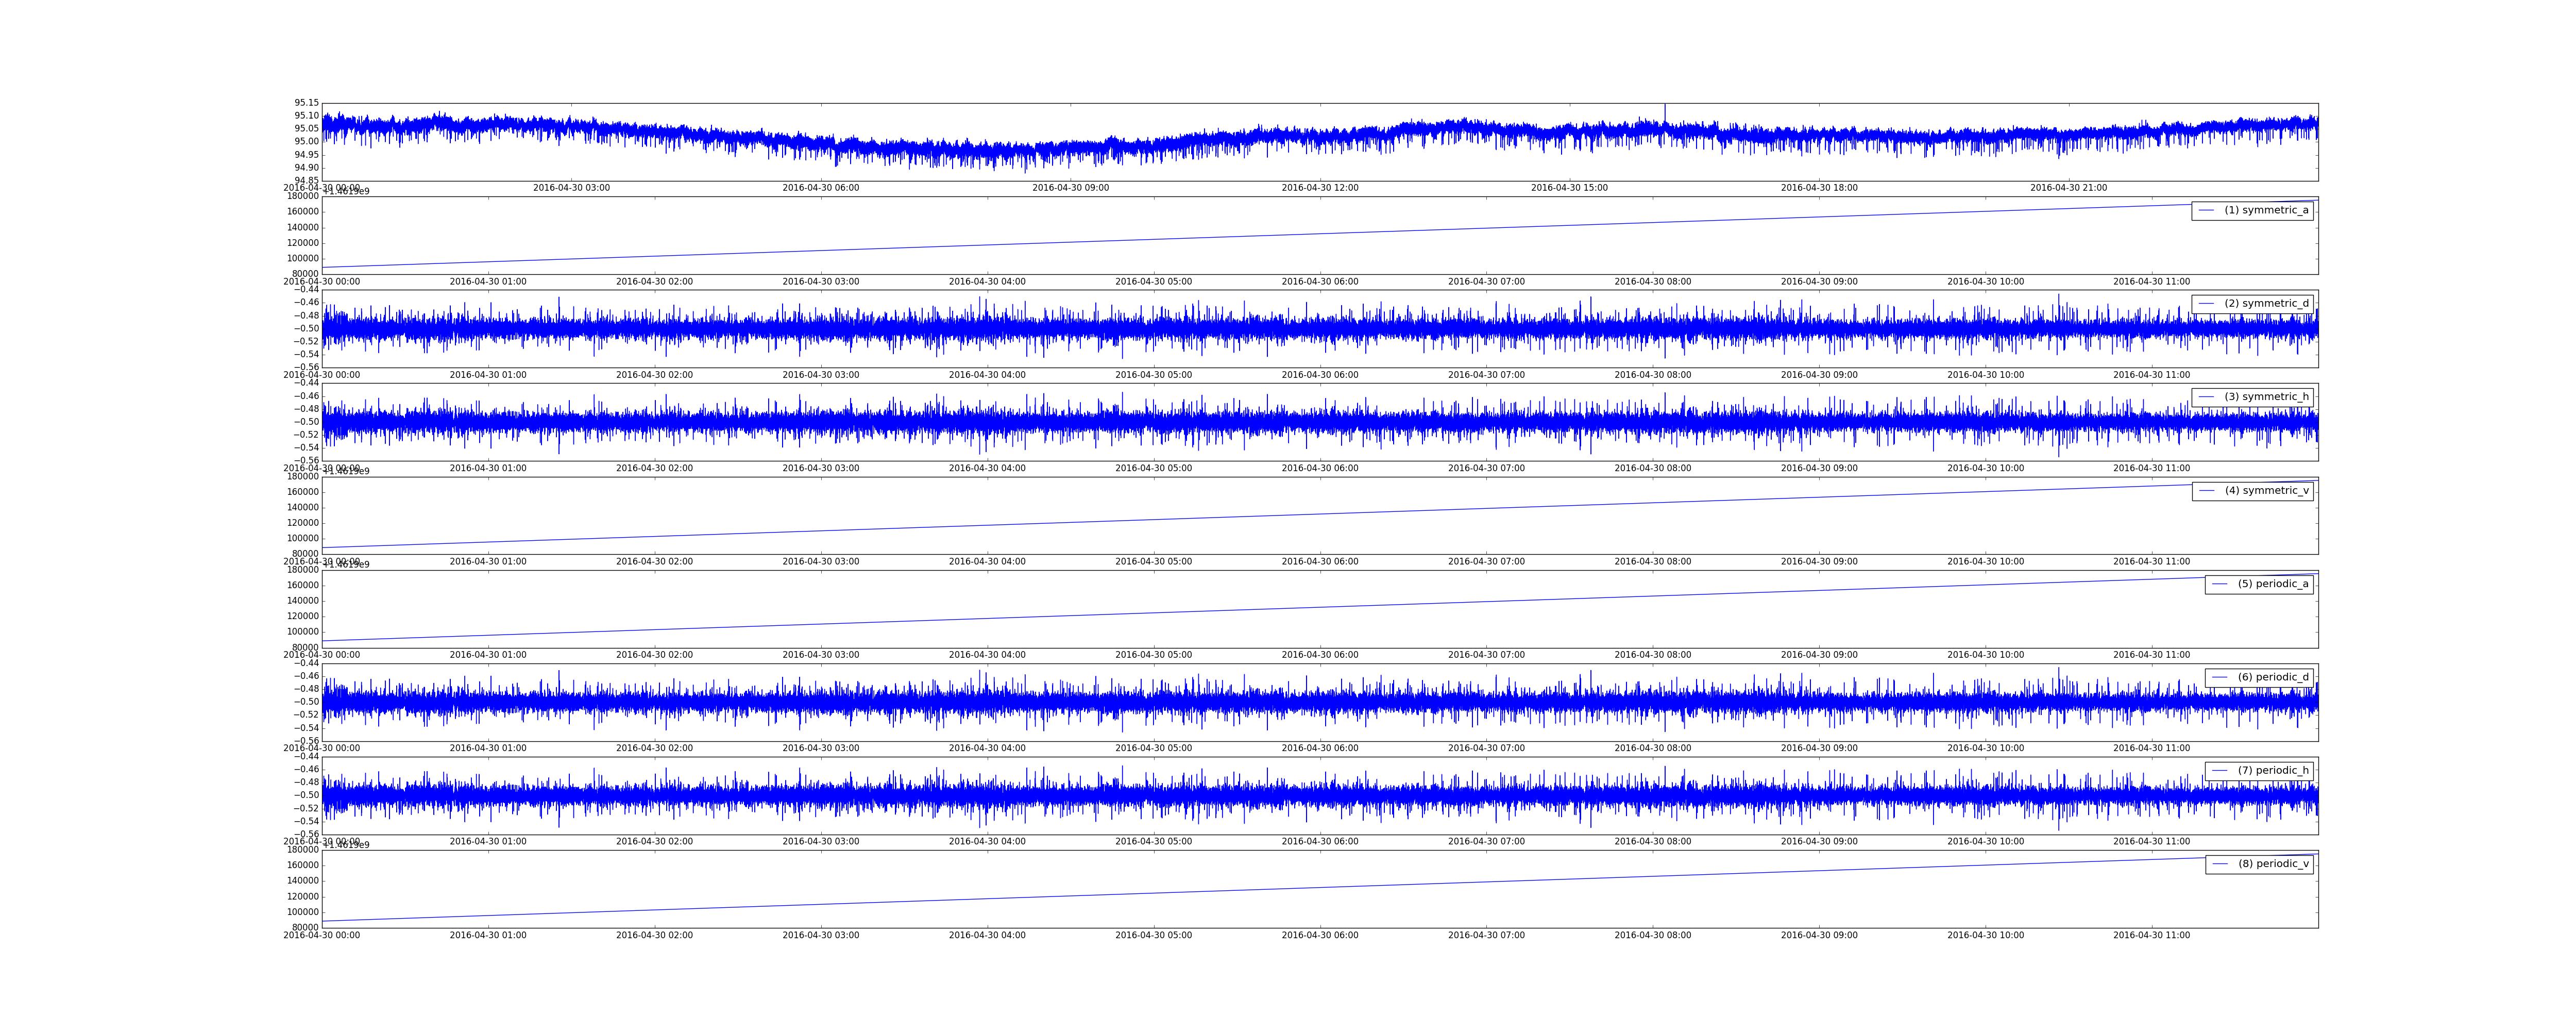Screen dimensions: 2576x1031
Task: Click the (5) periodic_a legend label
Action: [x=2273, y=584]
